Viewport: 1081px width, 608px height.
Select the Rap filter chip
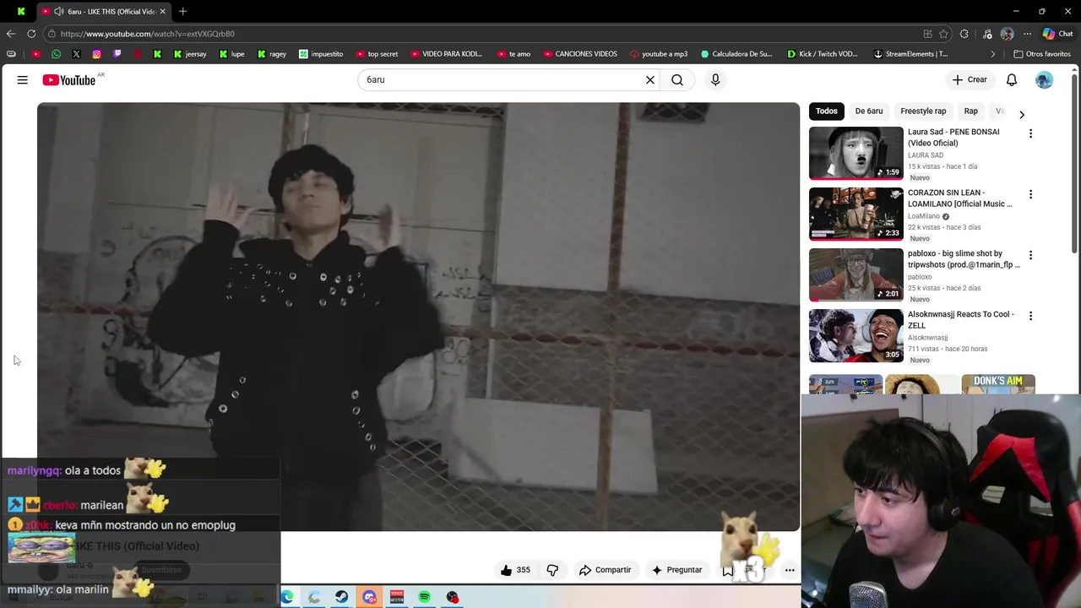[x=971, y=111]
